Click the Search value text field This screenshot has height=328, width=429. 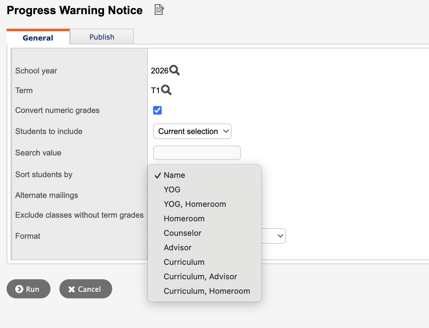[x=197, y=153]
